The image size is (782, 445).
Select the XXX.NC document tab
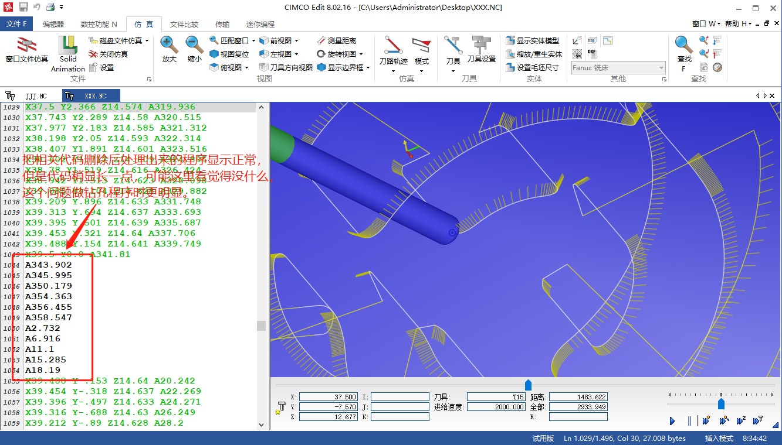[90, 95]
